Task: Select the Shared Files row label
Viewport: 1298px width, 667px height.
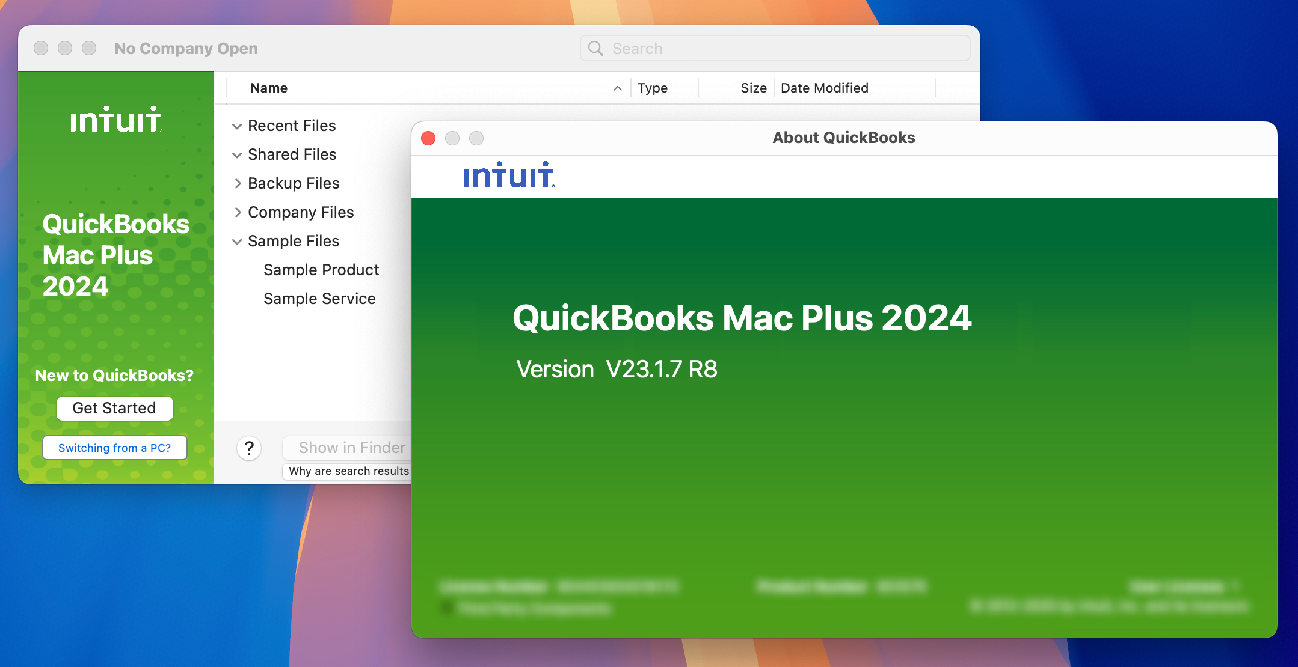Action: tap(292, 154)
